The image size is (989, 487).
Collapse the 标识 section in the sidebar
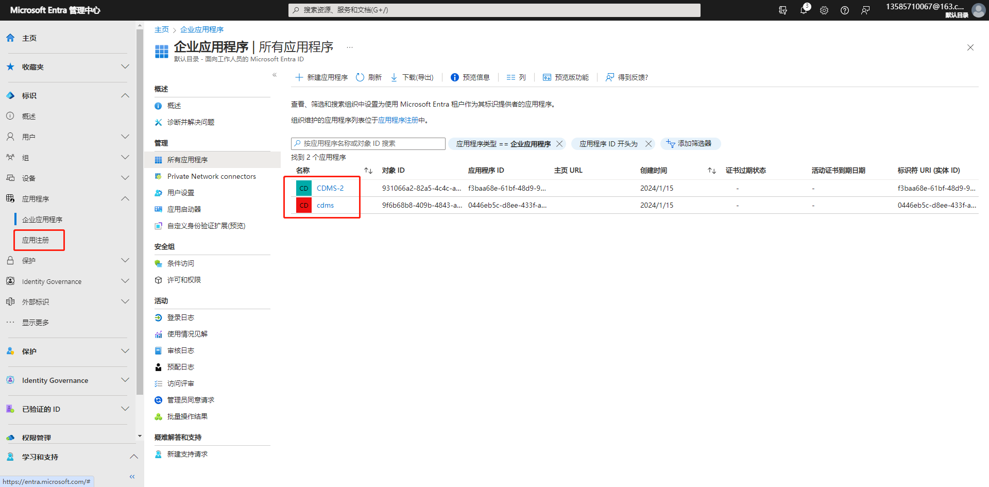click(x=125, y=95)
